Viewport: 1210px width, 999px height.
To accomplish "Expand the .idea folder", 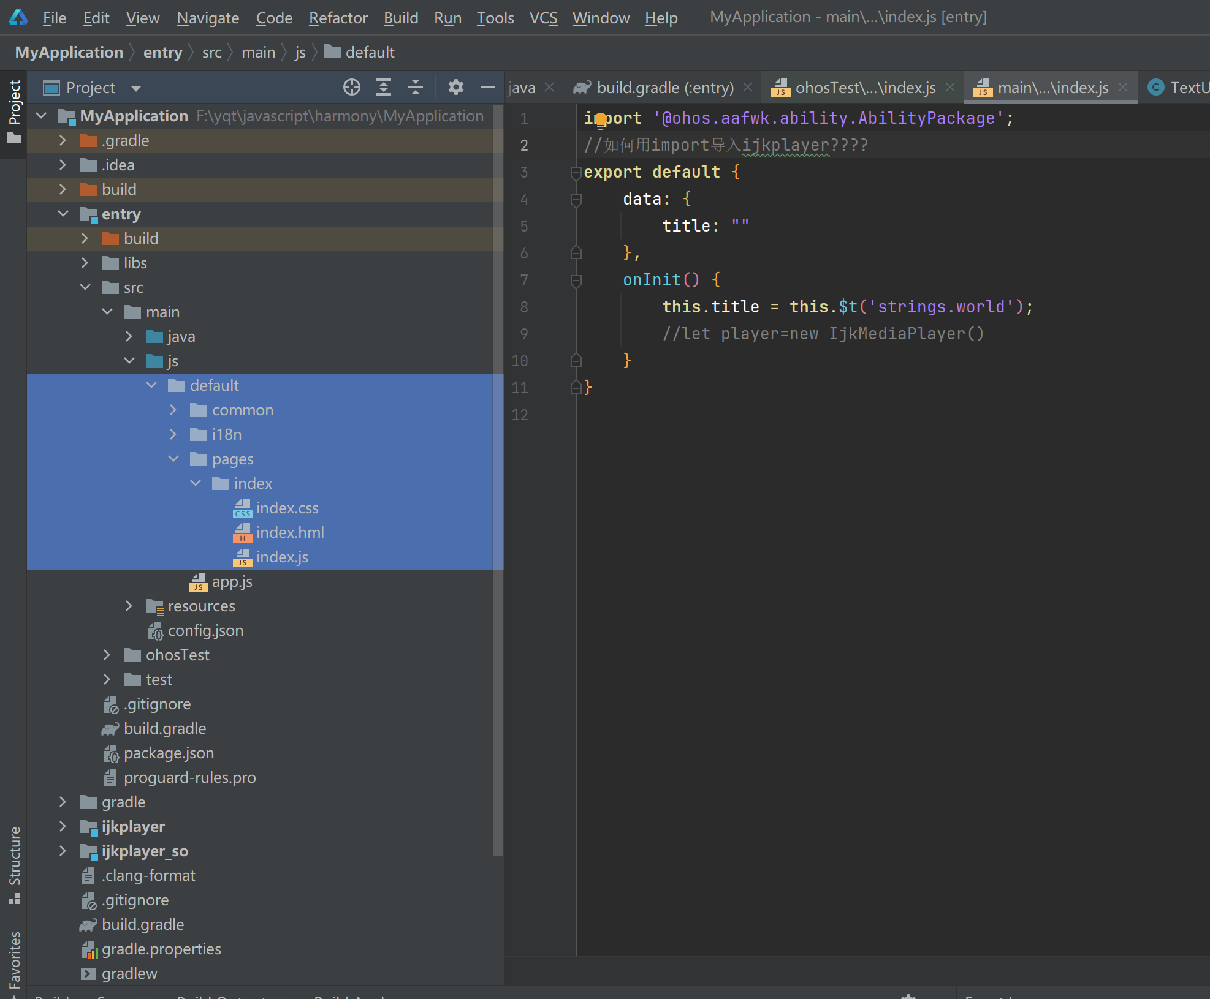I will coord(63,165).
